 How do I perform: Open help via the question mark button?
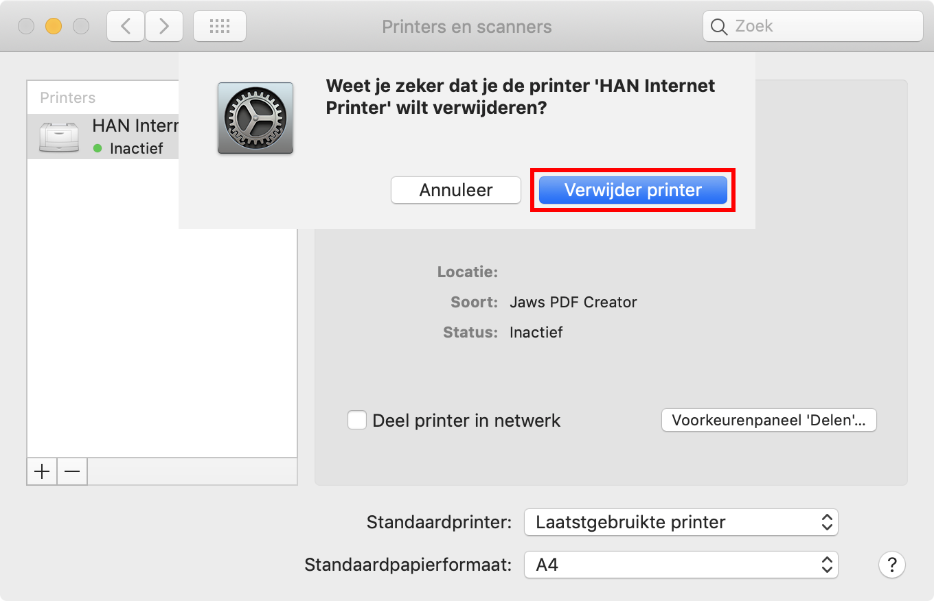click(891, 565)
